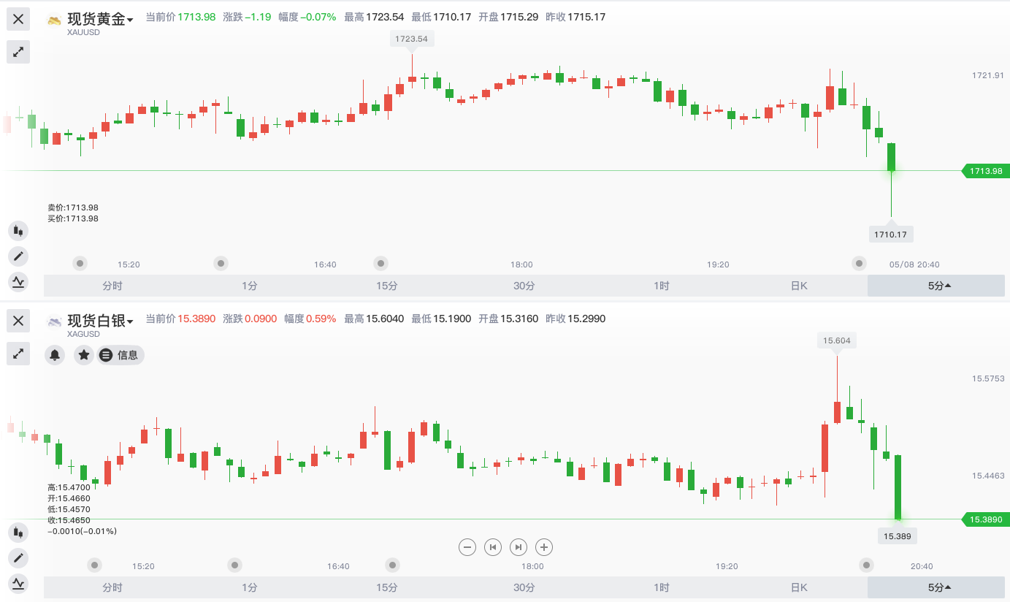
Task: Click the silver timeline marker before 15:20
Action: click(95, 565)
